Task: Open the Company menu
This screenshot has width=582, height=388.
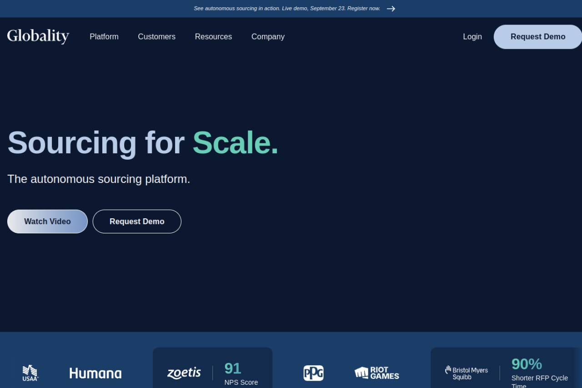Action: pos(268,37)
